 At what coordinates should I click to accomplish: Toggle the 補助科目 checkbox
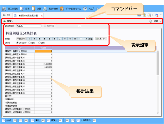(x=45, y=26)
